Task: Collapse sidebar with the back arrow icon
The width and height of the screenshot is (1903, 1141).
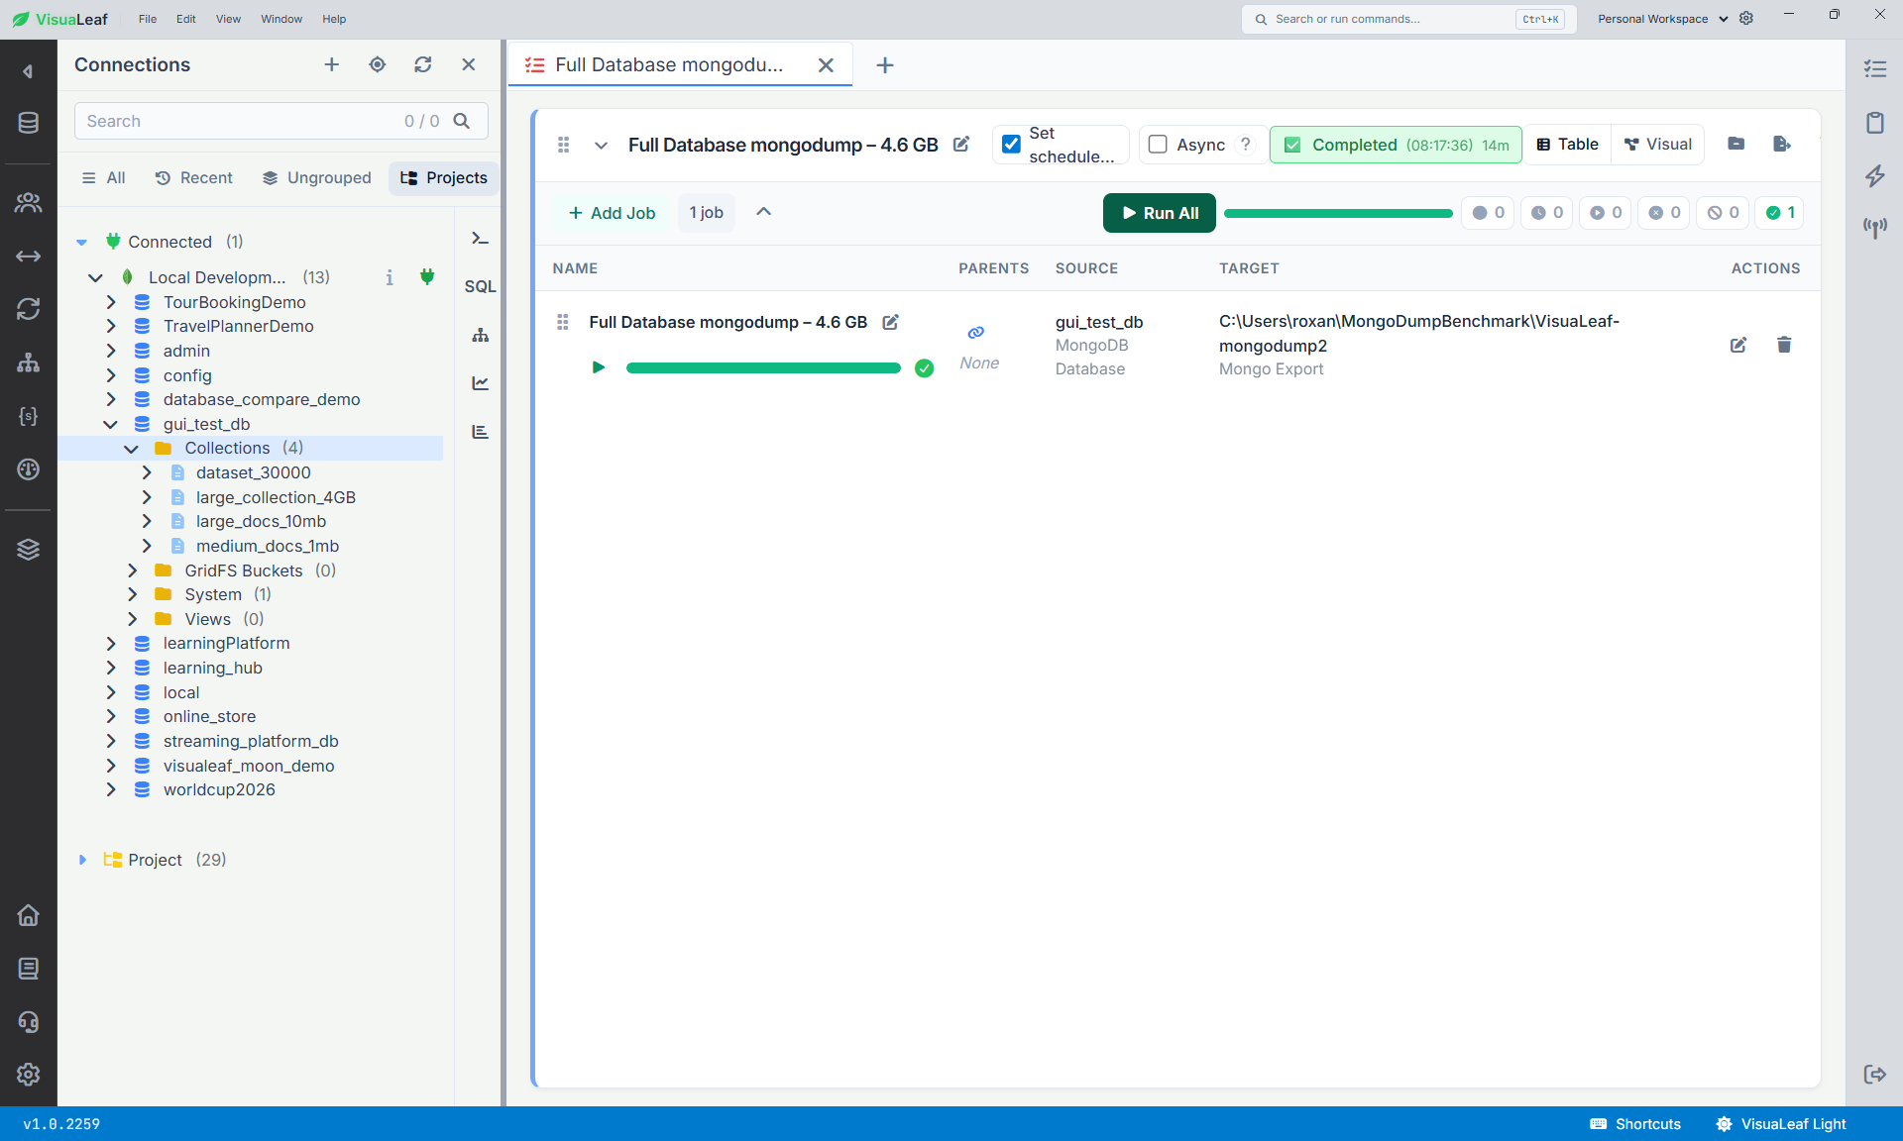Action: point(28,71)
